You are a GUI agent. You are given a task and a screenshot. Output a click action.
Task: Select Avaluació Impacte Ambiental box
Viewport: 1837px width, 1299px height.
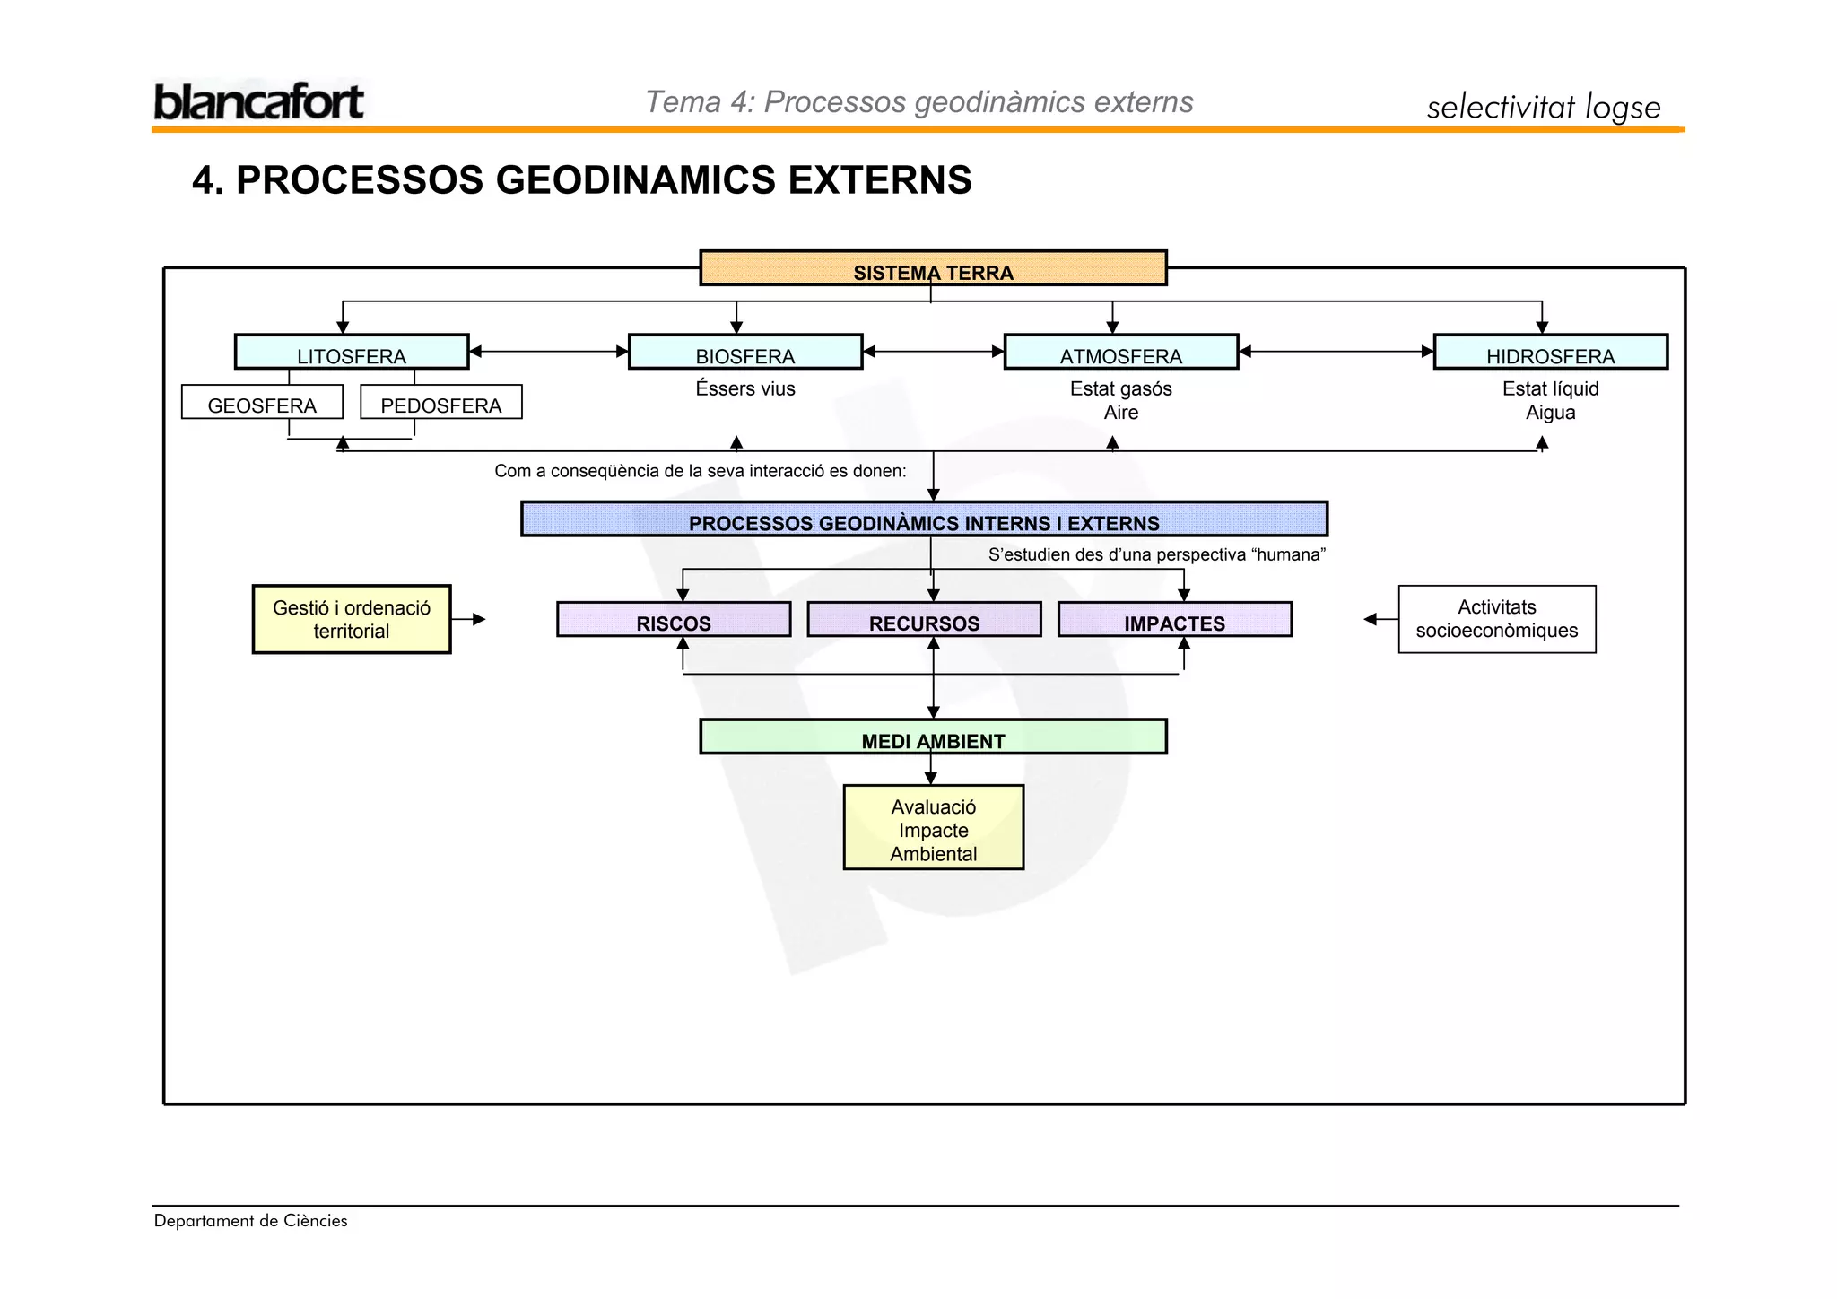point(933,828)
